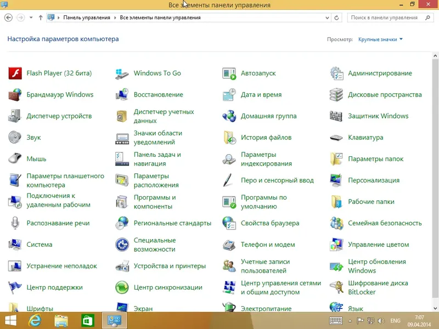
Task: Open the Шрифты folder
Action: point(40,308)
